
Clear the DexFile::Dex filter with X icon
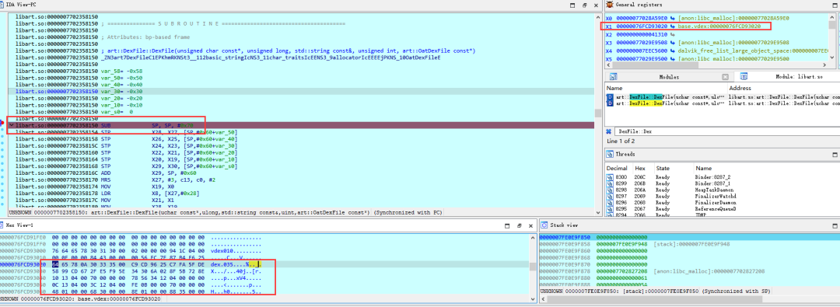click(x=609, y=131)
